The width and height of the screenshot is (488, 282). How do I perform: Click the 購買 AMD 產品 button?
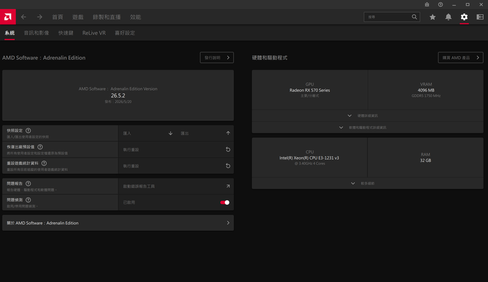pyautogui.click(x=460, y=58)
